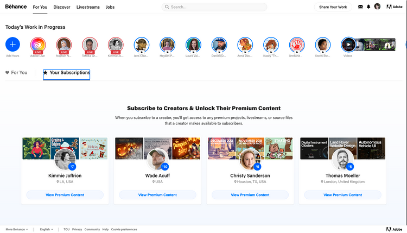Click Wade Acuff's profile photo

tap(157, 159)
